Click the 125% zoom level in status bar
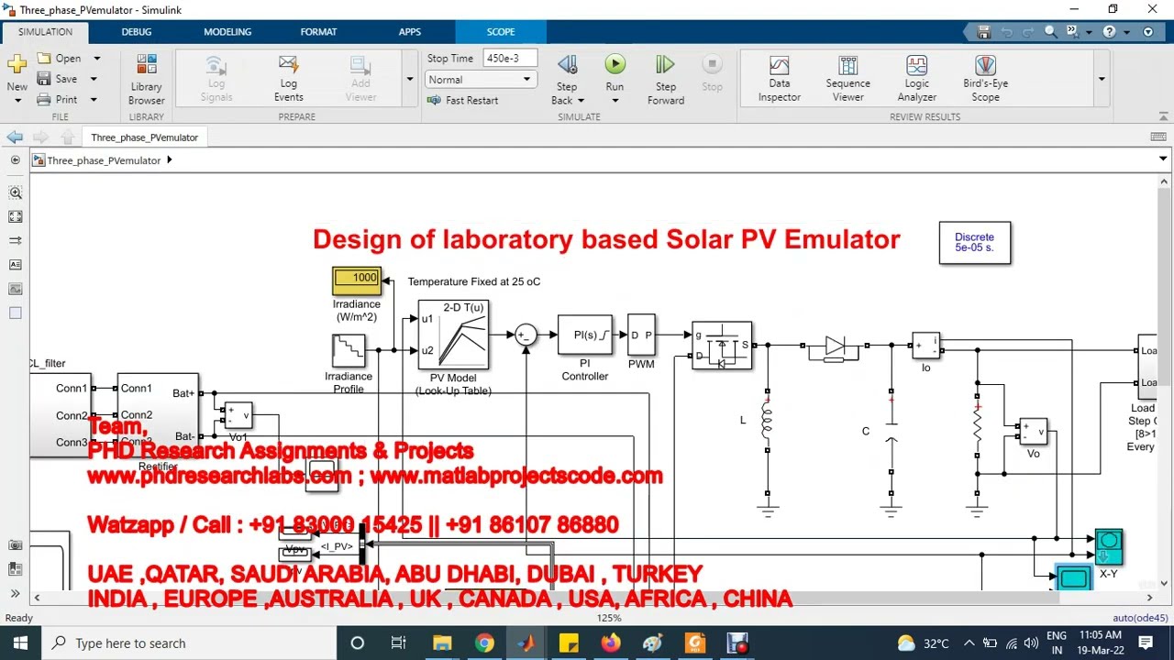This screenshot has width=1174, height=660. (x=609, y=618)
